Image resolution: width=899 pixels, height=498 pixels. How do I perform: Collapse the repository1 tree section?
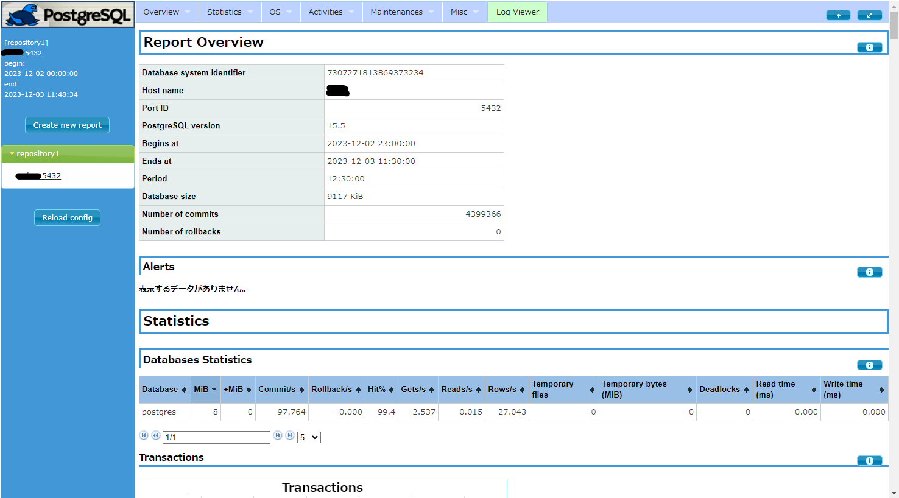tap(68, 154)
